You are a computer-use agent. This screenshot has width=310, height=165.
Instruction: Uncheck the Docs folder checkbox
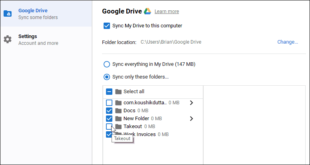point(109,111)
